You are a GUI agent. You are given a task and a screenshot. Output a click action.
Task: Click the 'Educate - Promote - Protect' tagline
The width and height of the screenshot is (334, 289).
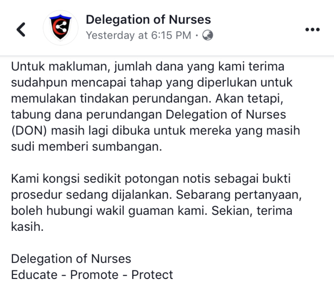(92, 275)
